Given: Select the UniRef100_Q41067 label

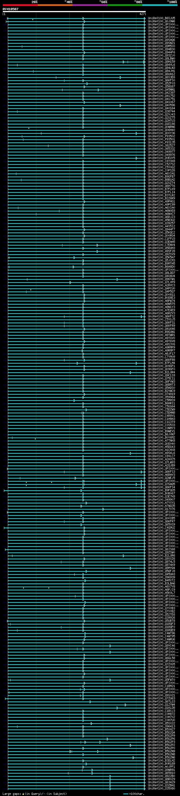Looking at the screenshot, I should pyautogui.click(x=161, y=102).
